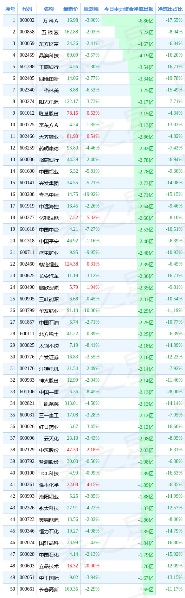Image resolution: width=185 pixels, height=598 pixels.
Task: Click the -9.30% ratio for 中国铝业
Action: (x=175, y=171)
